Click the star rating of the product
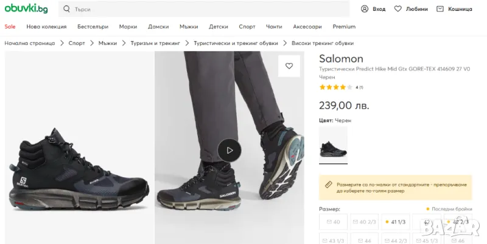Viewport: 487px width, 244px height. point(335,87)
